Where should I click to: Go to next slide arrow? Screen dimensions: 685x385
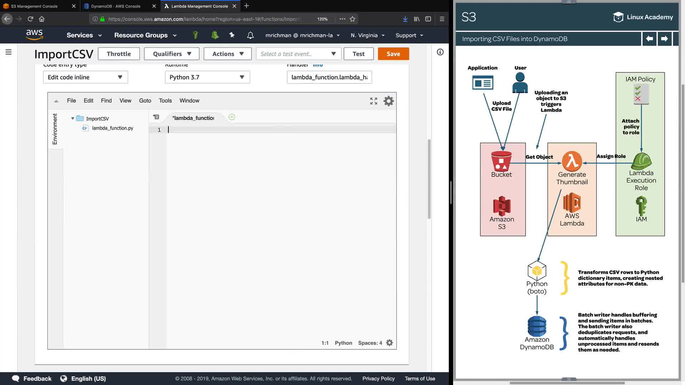click(x=664, y=38)
